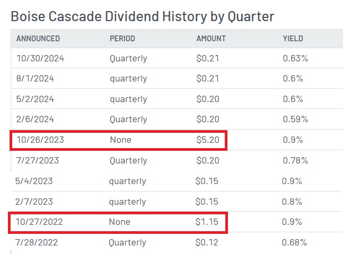Click the 0.78% yield value
Viewport: 343px width, 255px height.
(x=295, y=160)
